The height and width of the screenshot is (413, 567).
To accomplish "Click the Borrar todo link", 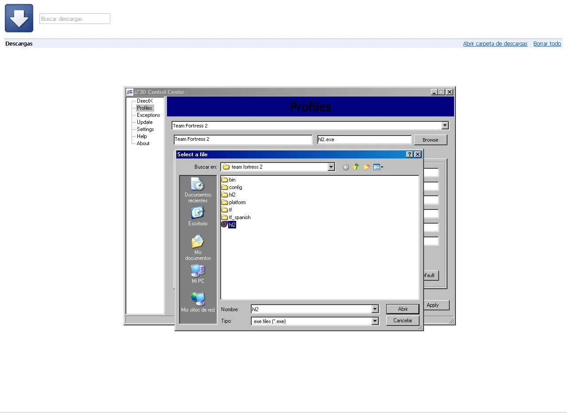I will [547, 44].
